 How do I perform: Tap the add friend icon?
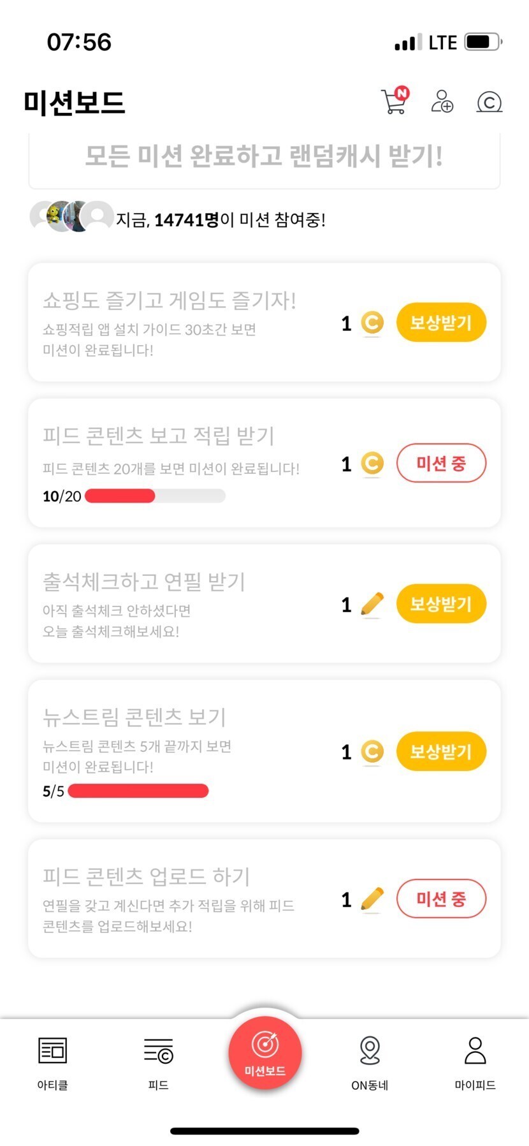point(442,102)
